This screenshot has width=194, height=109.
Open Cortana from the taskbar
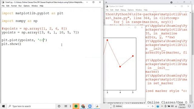pyautogui.click(x=59, y=106)
